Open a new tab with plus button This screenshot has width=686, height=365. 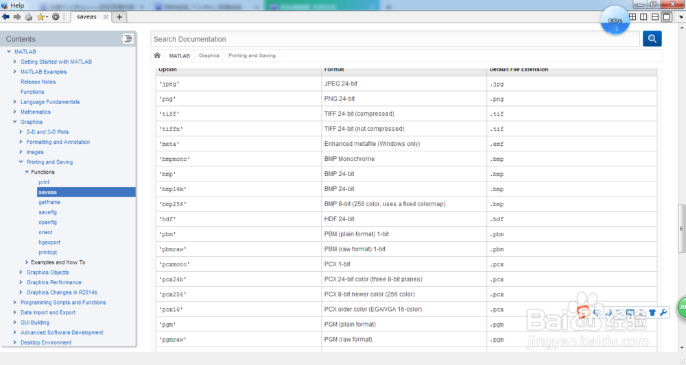(x=119, y=16)
